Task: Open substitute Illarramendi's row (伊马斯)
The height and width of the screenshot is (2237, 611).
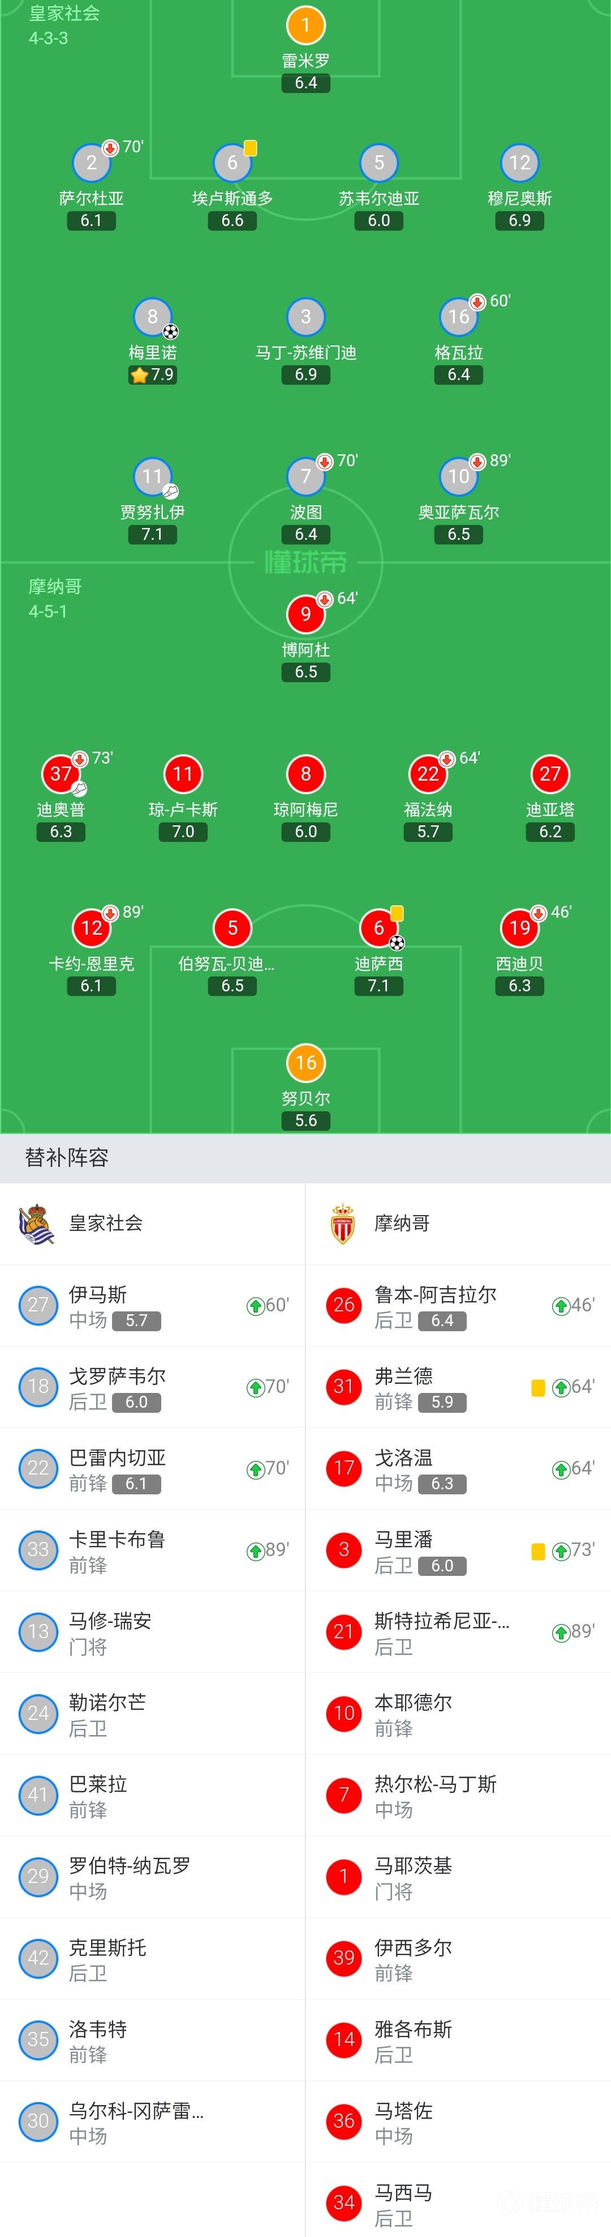Action: [x=153, y=1305]
